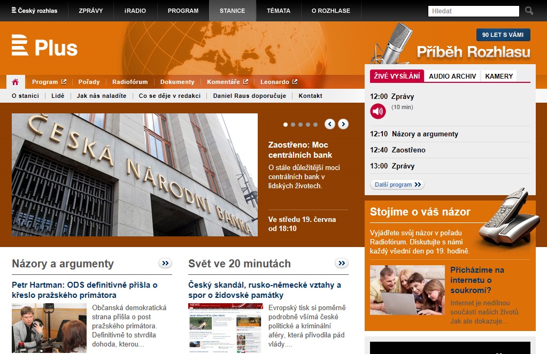The image size is (547, 354).
Task: Expand Další program schedule button
Action: click(x=397, y=184)
